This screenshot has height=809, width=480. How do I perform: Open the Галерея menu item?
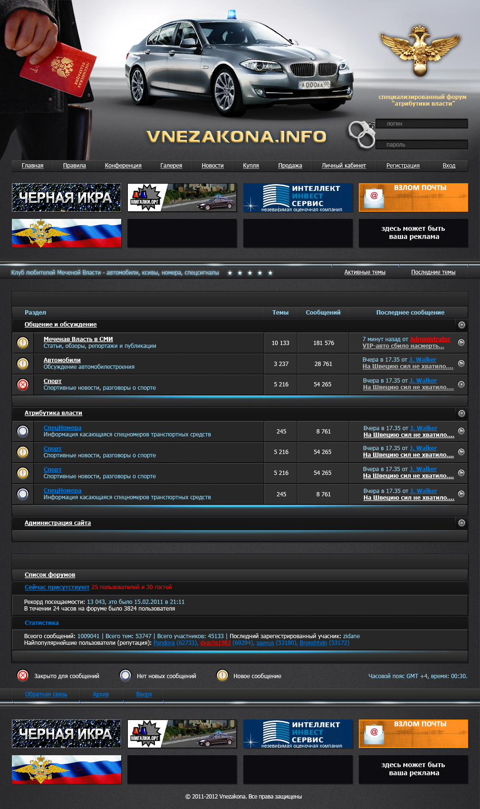(171, 166)
